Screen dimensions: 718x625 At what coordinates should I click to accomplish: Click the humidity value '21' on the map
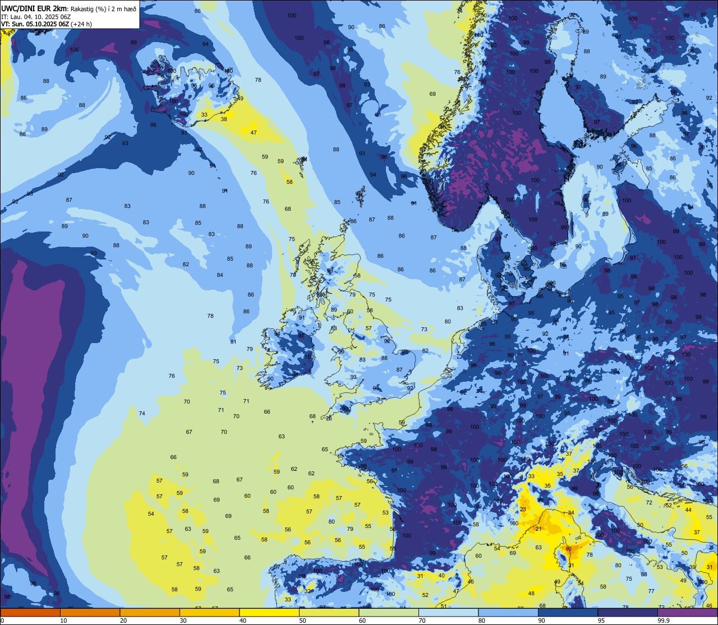(x=538, y=529)
